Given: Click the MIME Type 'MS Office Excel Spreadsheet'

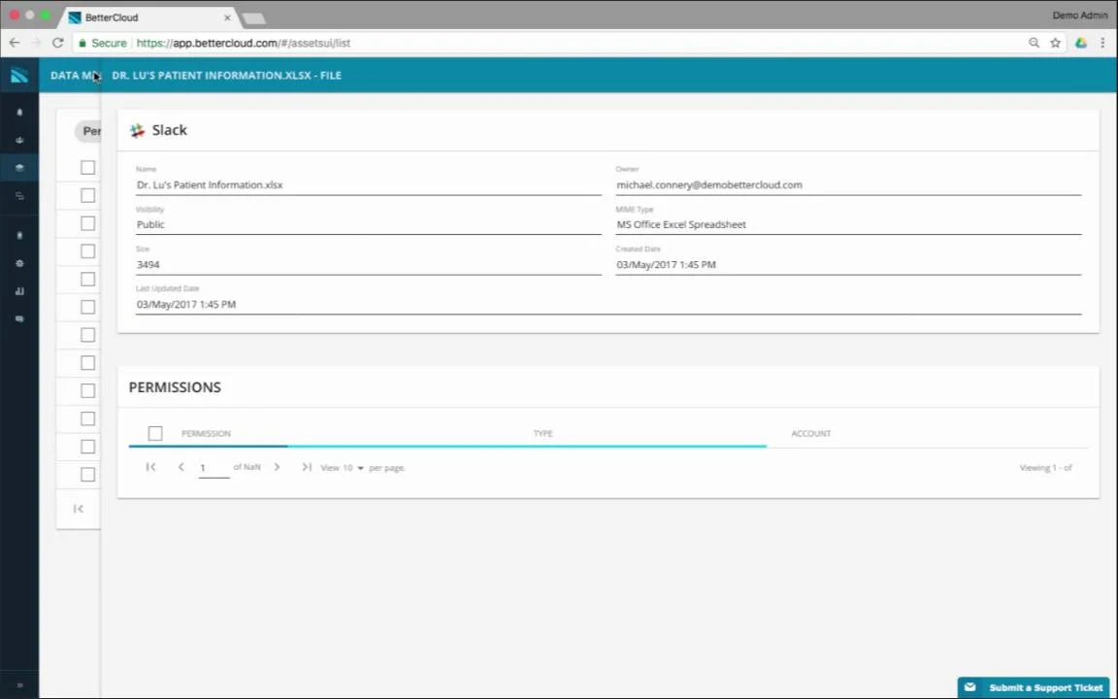Looking at the screenshot, I should pos(848,224).
